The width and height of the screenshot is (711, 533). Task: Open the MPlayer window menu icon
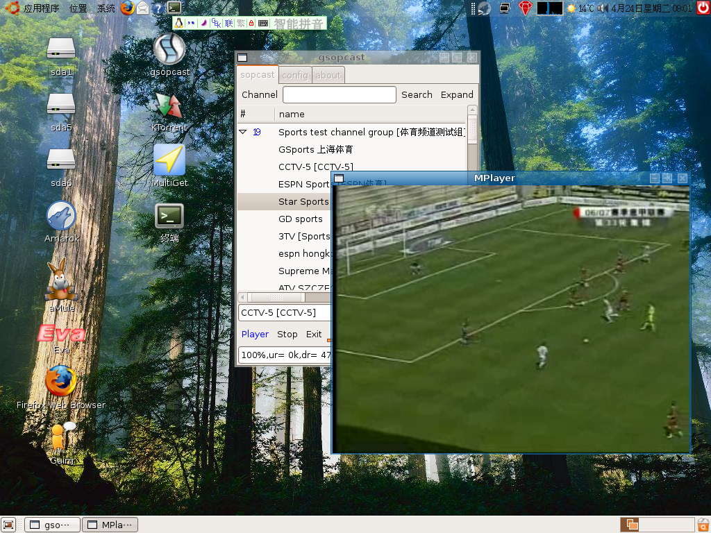pos(339,178)
